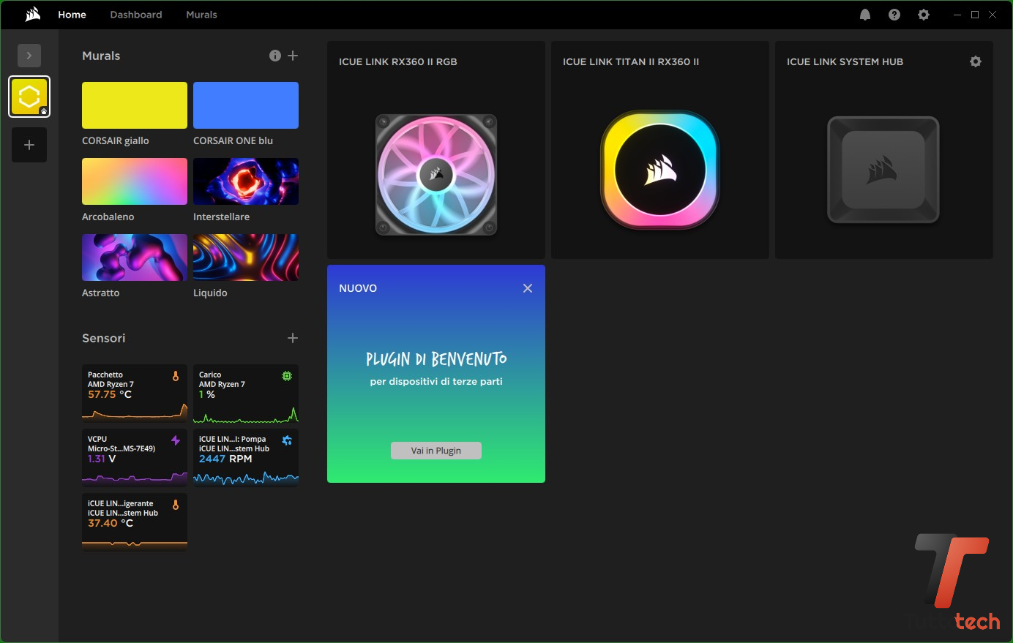Click the "1.31 V" voltage value
The width and height of the screenshot is (1013, 643).
[x=102, y=459]
